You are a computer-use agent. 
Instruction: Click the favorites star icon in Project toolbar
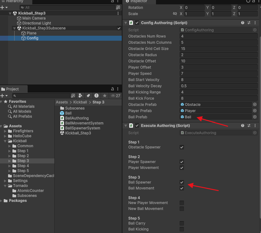pyautogui.click(x=104, y=96)
